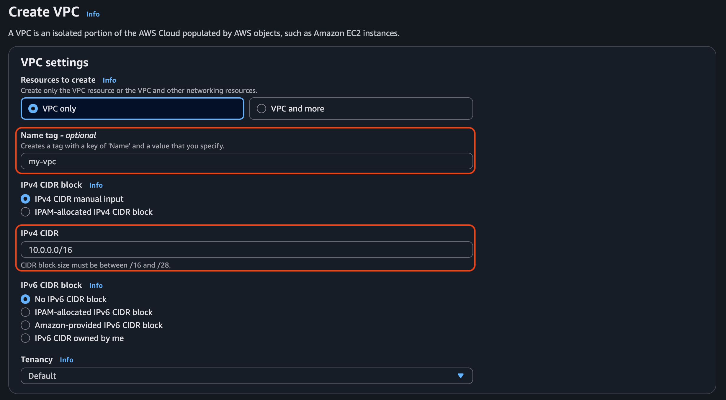This screenshot has width=726, height=400.
Task: Select IPv6 CIDR owned by me
Action: click(x=25, y=338)
